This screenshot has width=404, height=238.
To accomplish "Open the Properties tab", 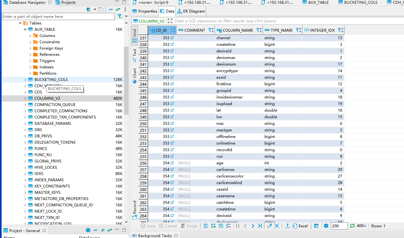I will pyautogui.click(x=145, y=11).
